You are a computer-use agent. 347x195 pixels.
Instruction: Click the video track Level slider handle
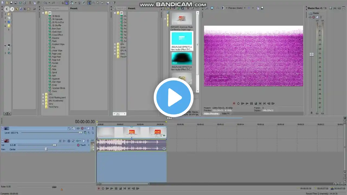(80, 133)
